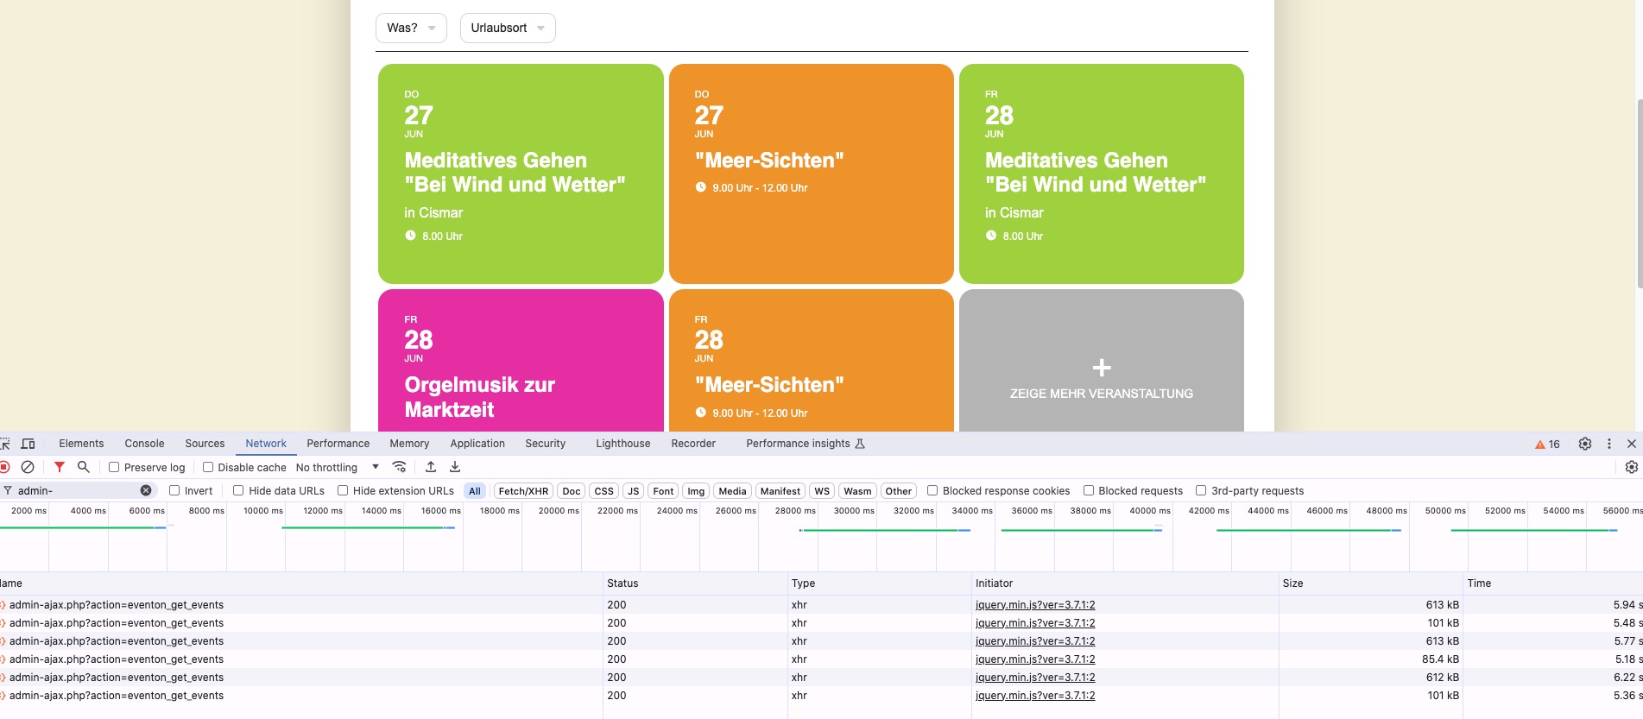Switch to the Console tab
This screenshot has width=1643, height=719.
coord(144,444)
